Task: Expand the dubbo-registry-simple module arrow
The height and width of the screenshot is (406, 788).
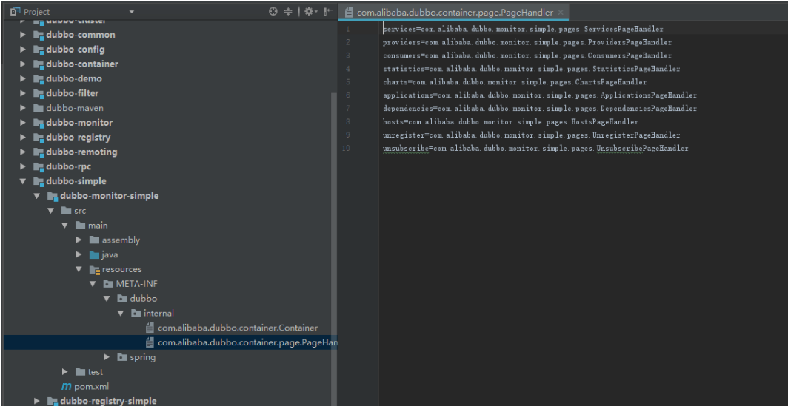Action: [x=37, y=401]
